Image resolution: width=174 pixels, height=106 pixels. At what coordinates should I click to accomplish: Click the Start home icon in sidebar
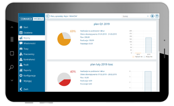point(21,27)
